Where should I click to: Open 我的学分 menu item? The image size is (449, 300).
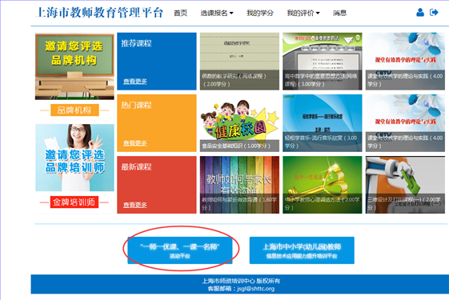coord(260,13)
